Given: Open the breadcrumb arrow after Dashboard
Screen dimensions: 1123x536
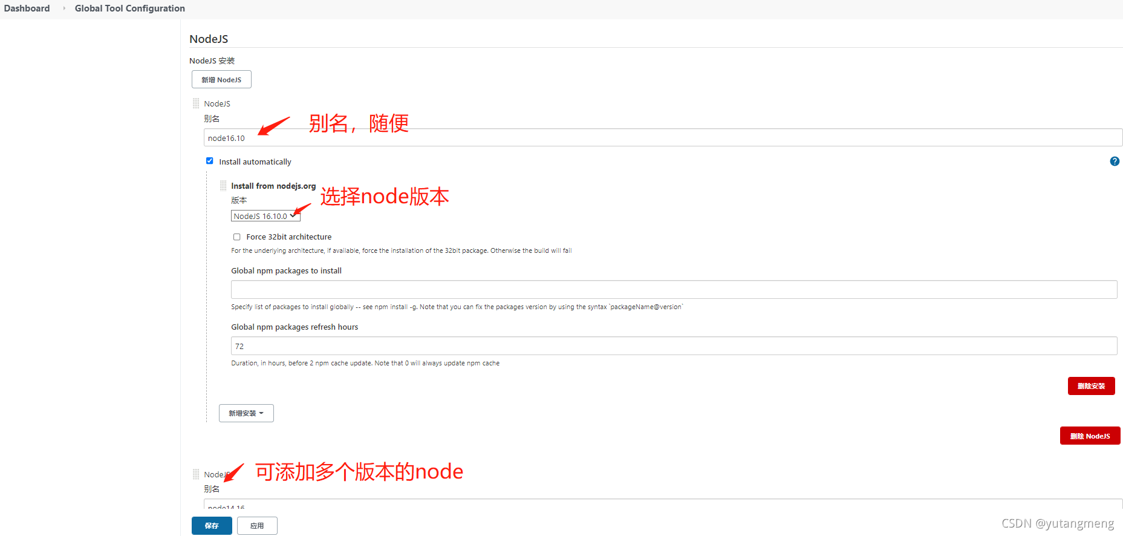Looking at the screenshot, I should [x=63, y=8].
